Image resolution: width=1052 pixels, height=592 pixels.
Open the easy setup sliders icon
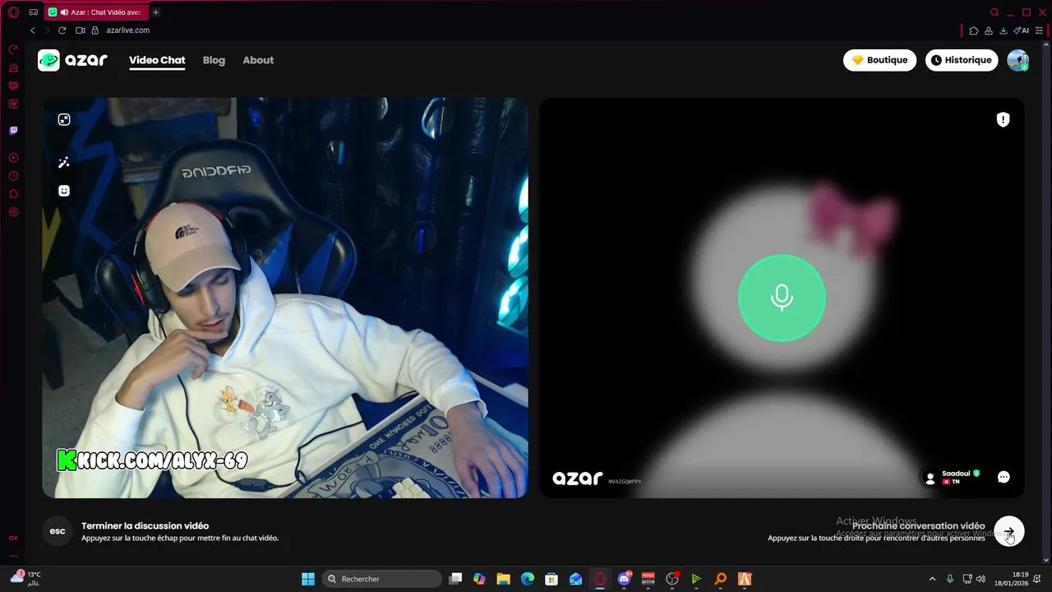pos(1040,30)
